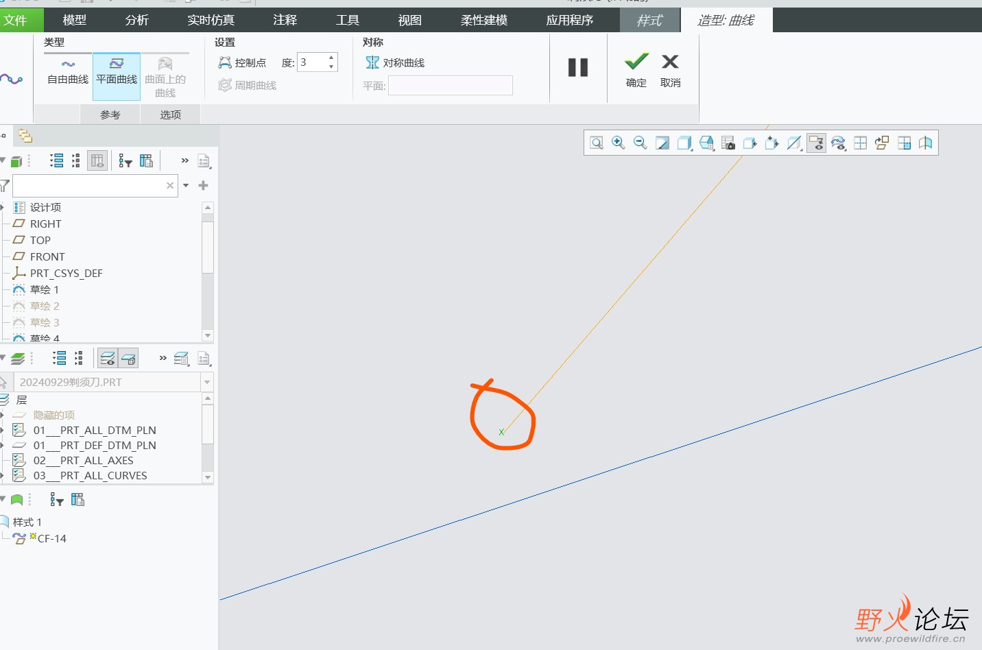Toggle the annotation display eye icon in graphics toolbar
The width and height of the screenshot is (982, 650).
coord(816,143)
